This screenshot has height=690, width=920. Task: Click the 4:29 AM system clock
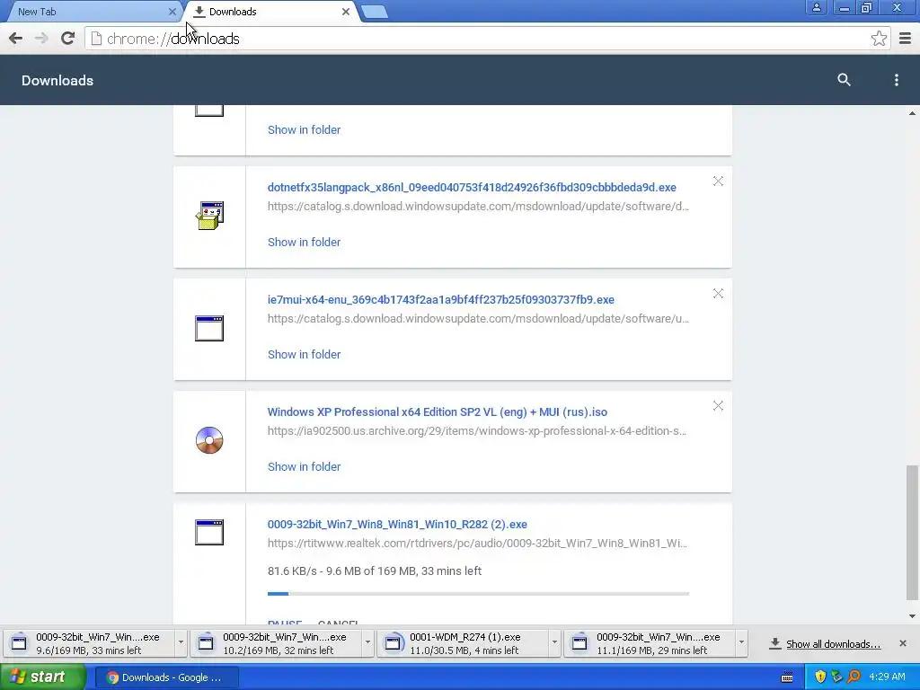point(887,677)
